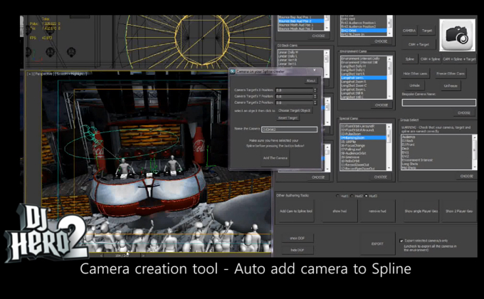Select the Hud2 radio button
Viewport: 484px width, 299px height.
pyautogui.click(x=352, y=196)
